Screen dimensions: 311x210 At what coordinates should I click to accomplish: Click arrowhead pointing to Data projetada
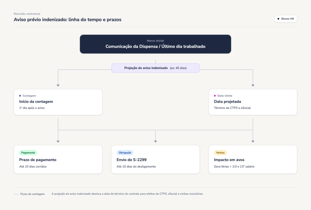pyautogui.click(x=253, y=85)
